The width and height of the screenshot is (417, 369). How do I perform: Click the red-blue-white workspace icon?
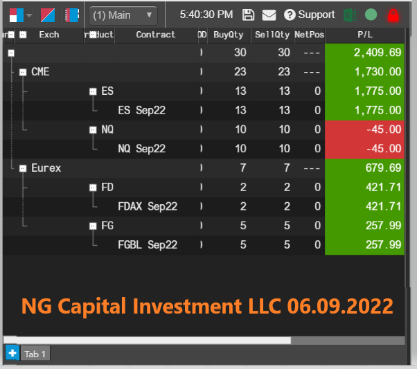click(17, 15)
